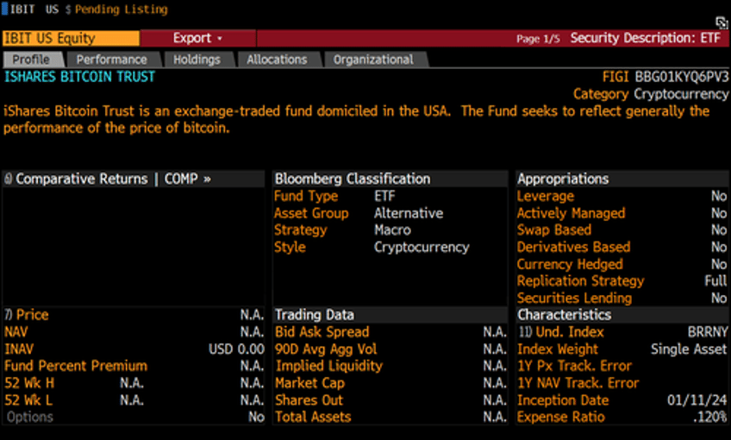Click the INAV value USD 0.00
This screenshot has height=440, width=731.
point(237,349)
